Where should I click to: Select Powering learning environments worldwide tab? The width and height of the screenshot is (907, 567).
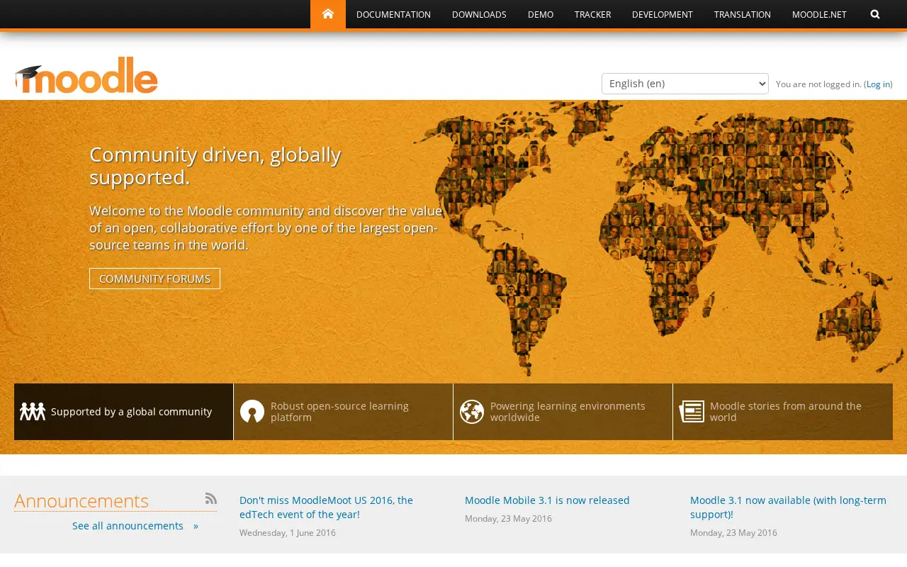pyautogui.click(x=563, y=412)
